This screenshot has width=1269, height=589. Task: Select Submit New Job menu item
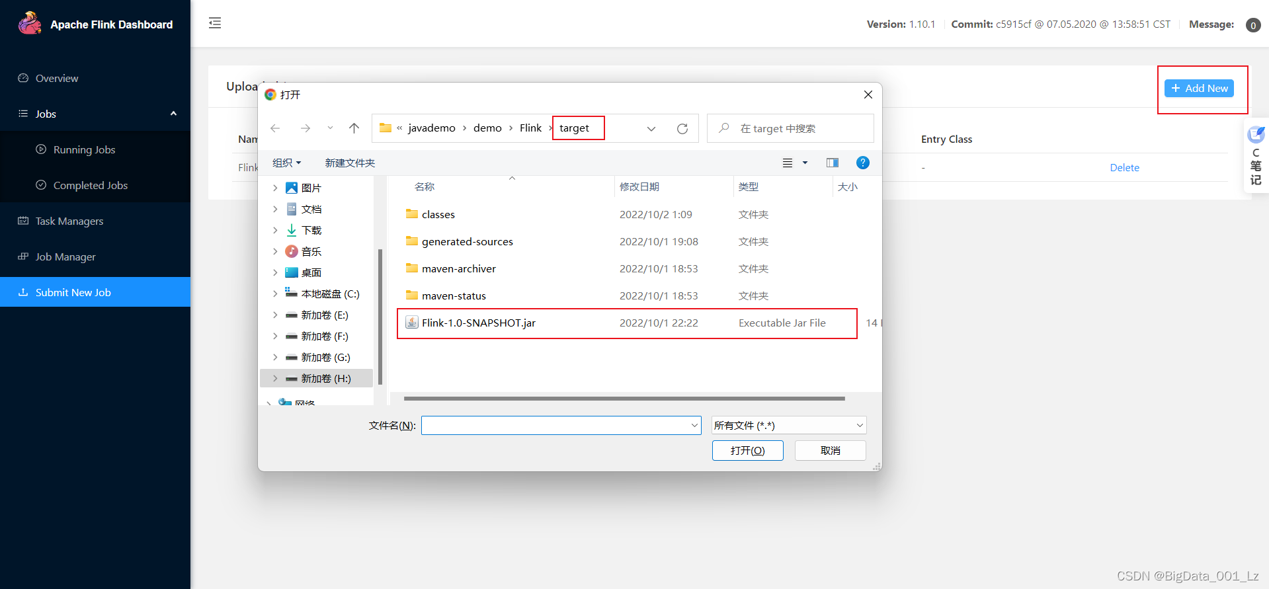click(x=95, y=292)
